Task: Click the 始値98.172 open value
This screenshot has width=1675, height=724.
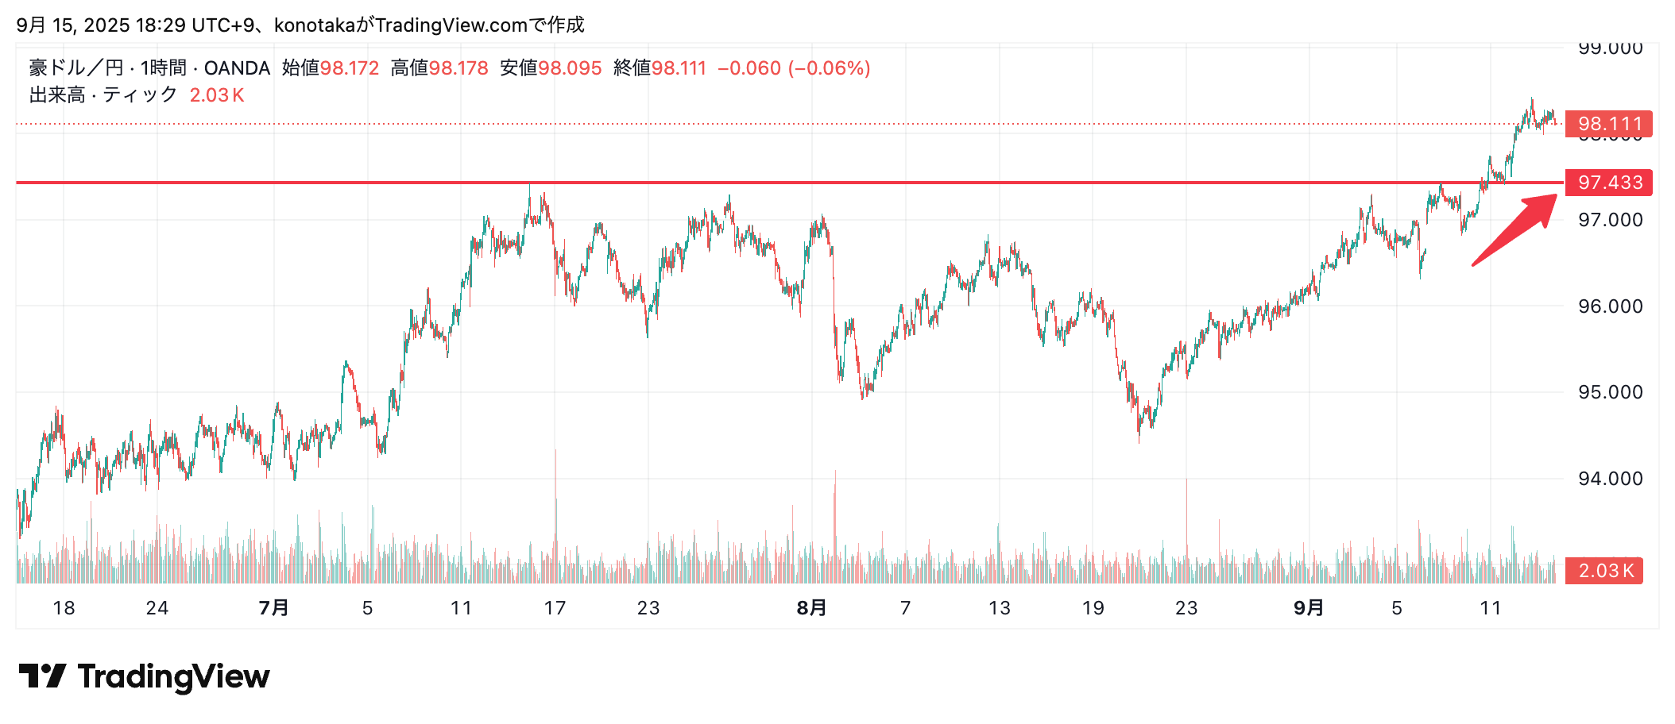Action: pos(331,68)
